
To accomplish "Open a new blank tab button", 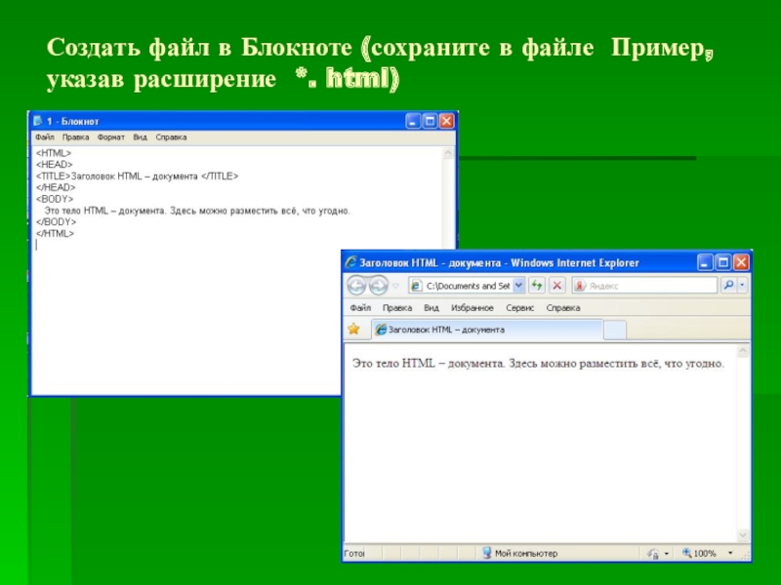I will point(615,330).
